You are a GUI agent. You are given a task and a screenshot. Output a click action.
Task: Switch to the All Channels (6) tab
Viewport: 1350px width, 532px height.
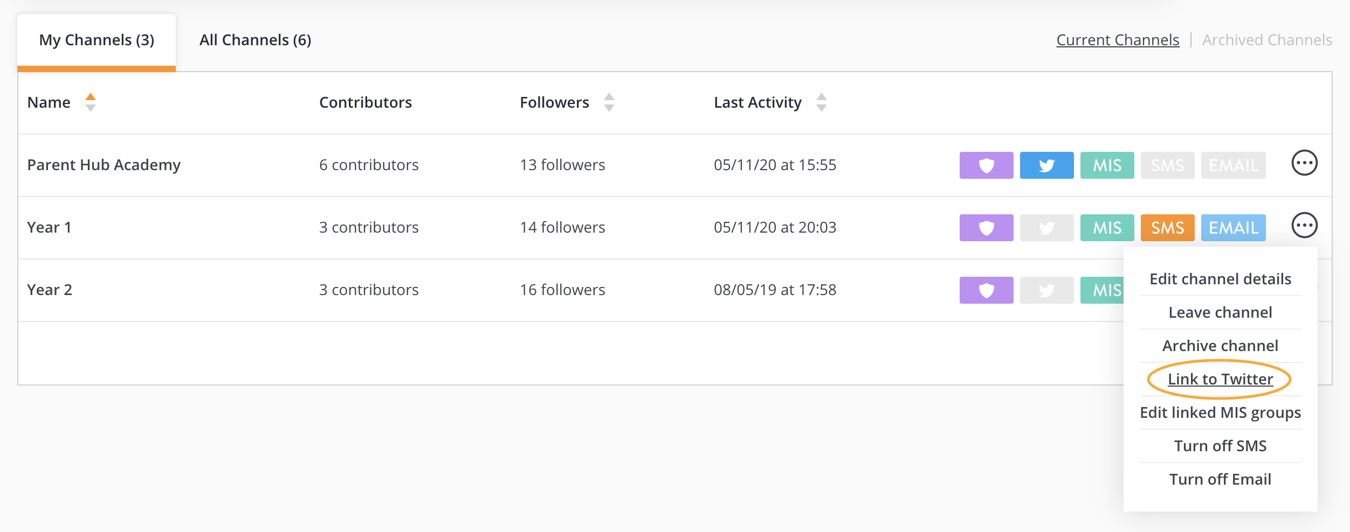[255, 40]
